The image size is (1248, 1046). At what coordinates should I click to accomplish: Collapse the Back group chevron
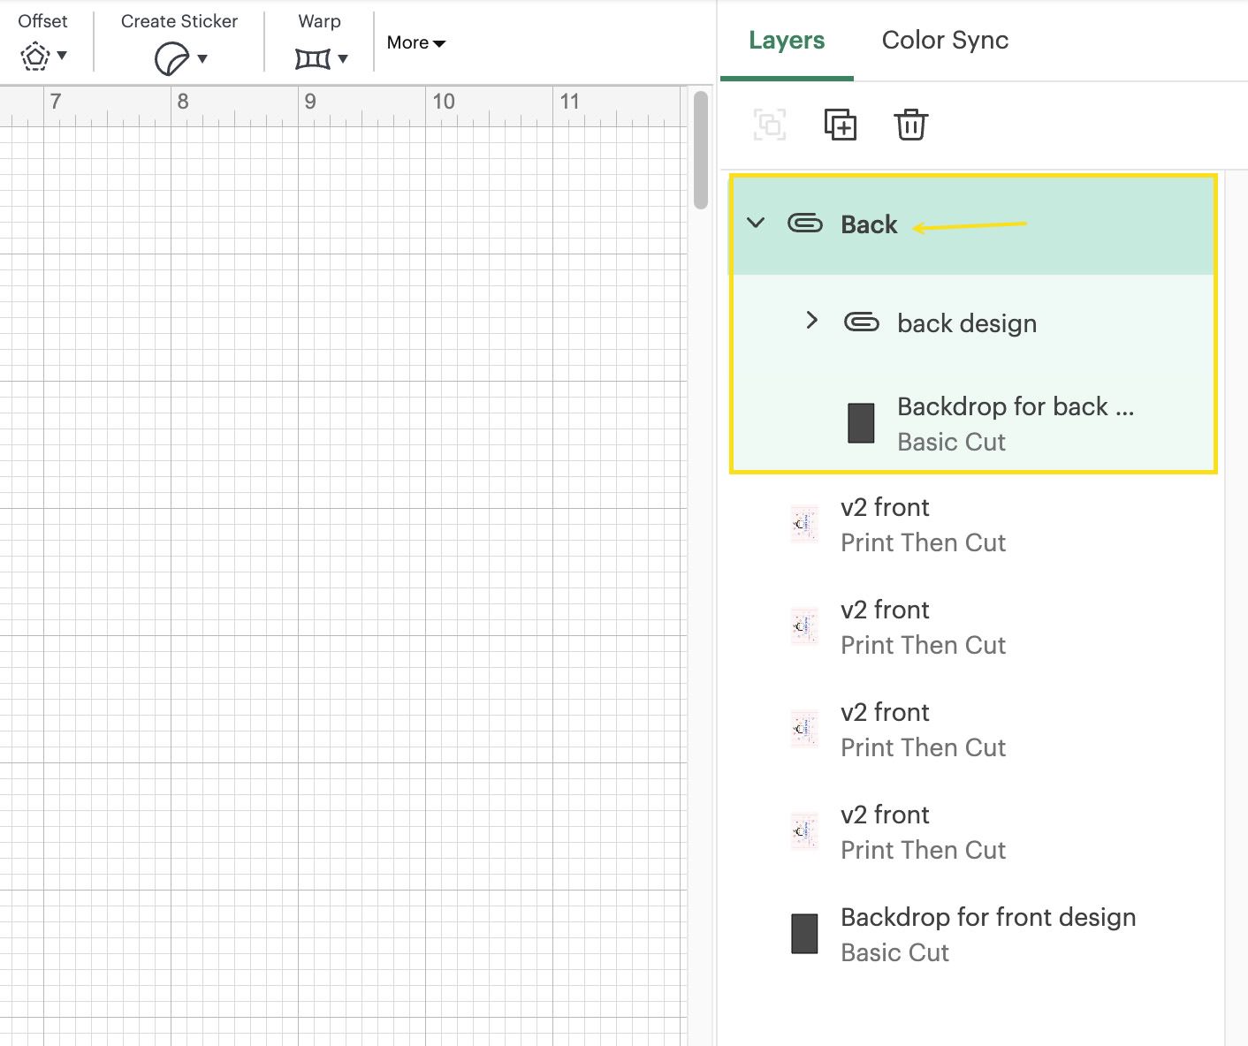(756, 223)
